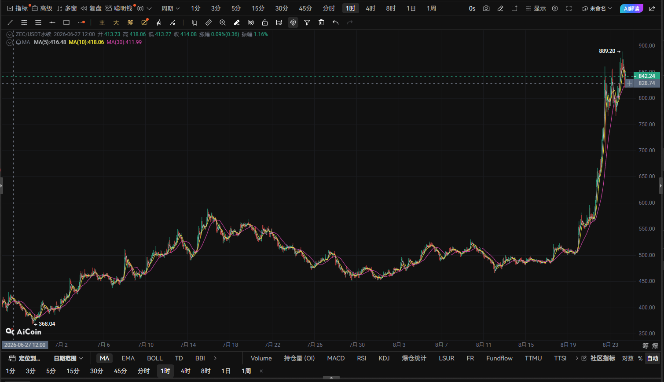This screenshot has width=664, height=382.
Task: Switch to 4时 timeframe in top bar
Action: click(371, 8)
